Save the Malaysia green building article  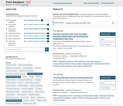(x=108, y=39)
